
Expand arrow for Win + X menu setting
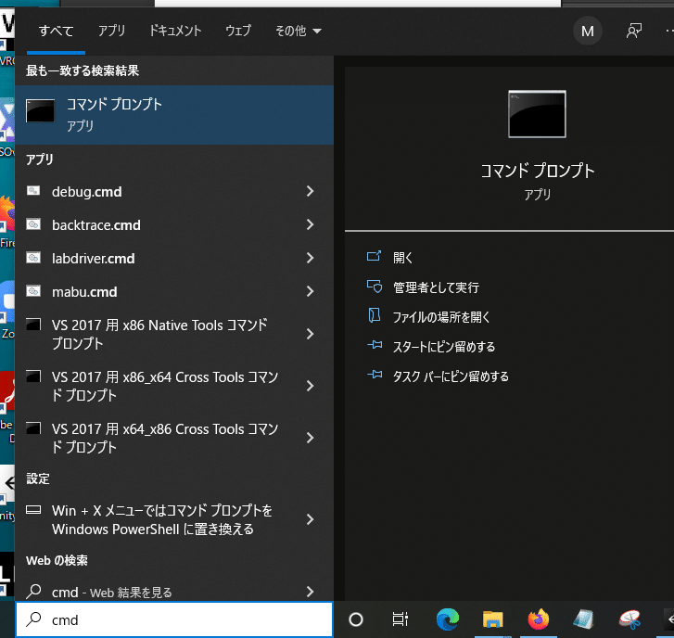[310, 520]
